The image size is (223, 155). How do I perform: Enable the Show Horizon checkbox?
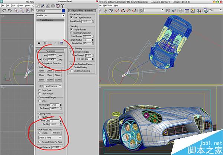pyautogui.click(x=39, y=93)
